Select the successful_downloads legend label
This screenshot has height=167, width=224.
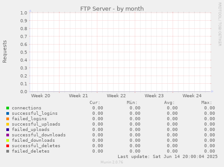point(39,135)
